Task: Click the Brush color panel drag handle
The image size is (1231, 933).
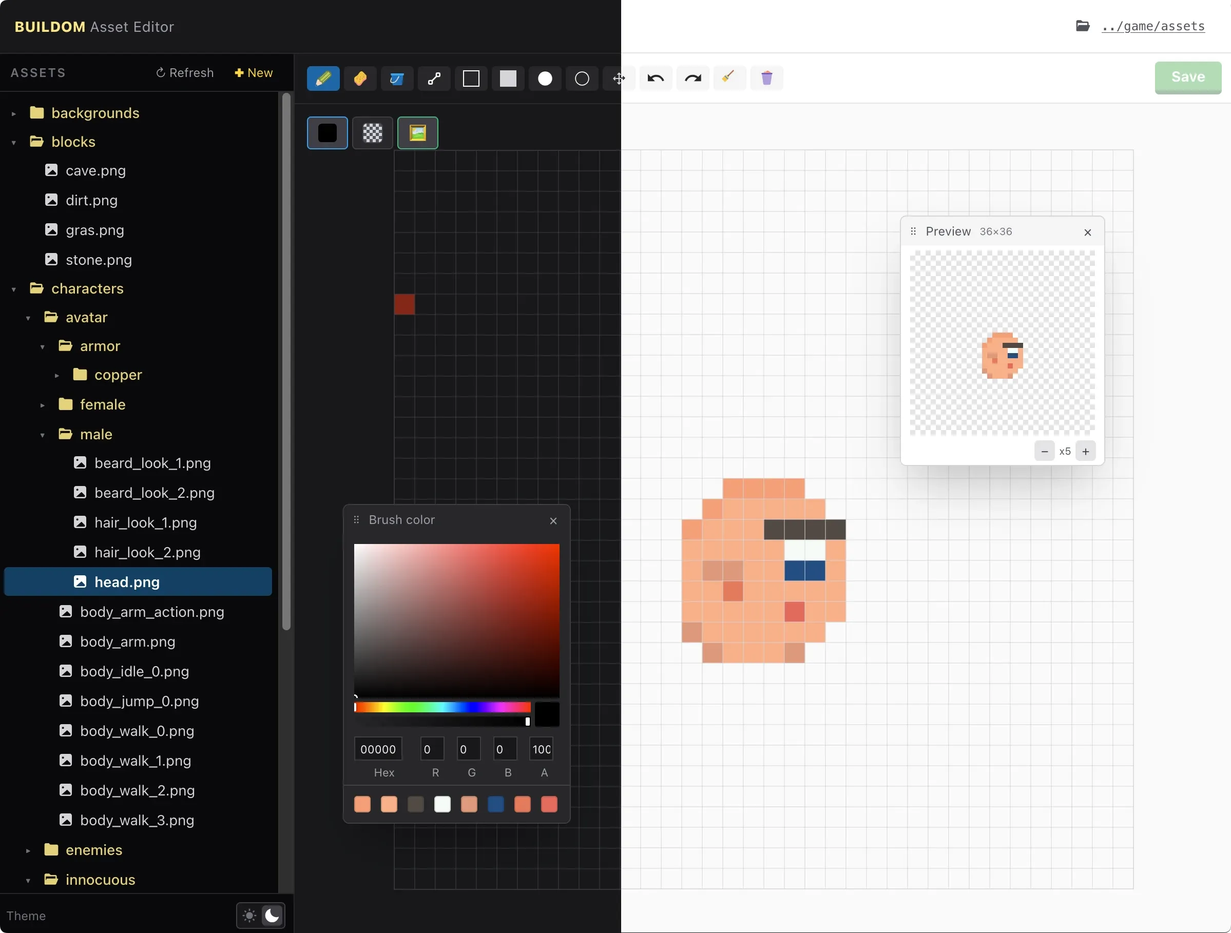Action: (356, 520)
